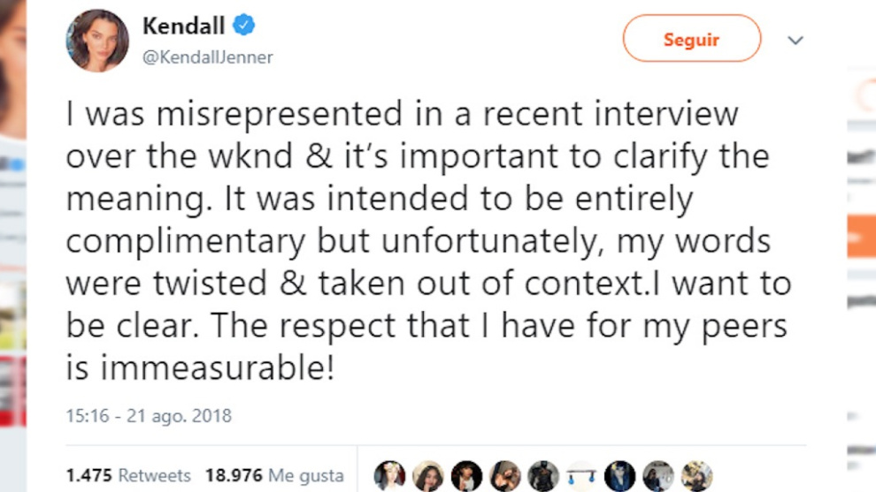Click the fourth liker avatar in the row
This screenshot has height=492, width=876.
click(505, 476)
